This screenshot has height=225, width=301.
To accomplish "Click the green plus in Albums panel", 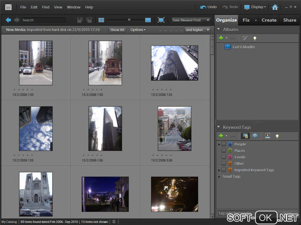I will [221, 38].
